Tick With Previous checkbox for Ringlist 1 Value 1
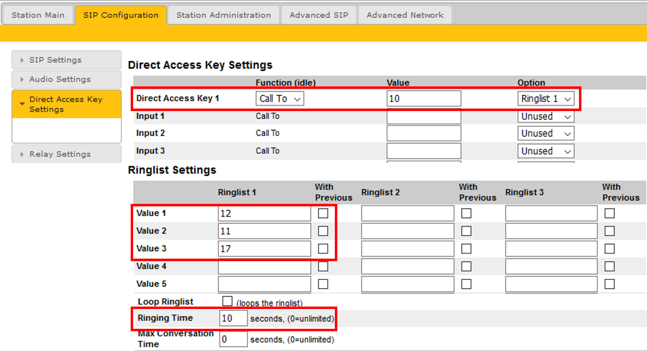The image size is (647, 351). [x=323, y=213]
